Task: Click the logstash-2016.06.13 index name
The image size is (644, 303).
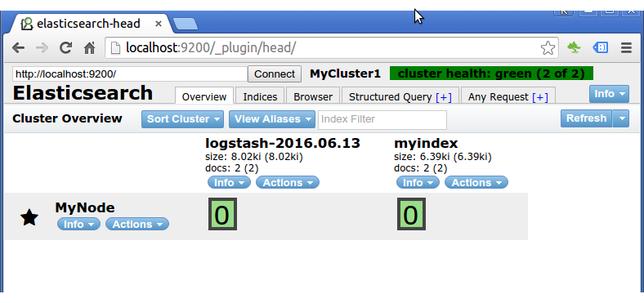Action: coord(283,143)
